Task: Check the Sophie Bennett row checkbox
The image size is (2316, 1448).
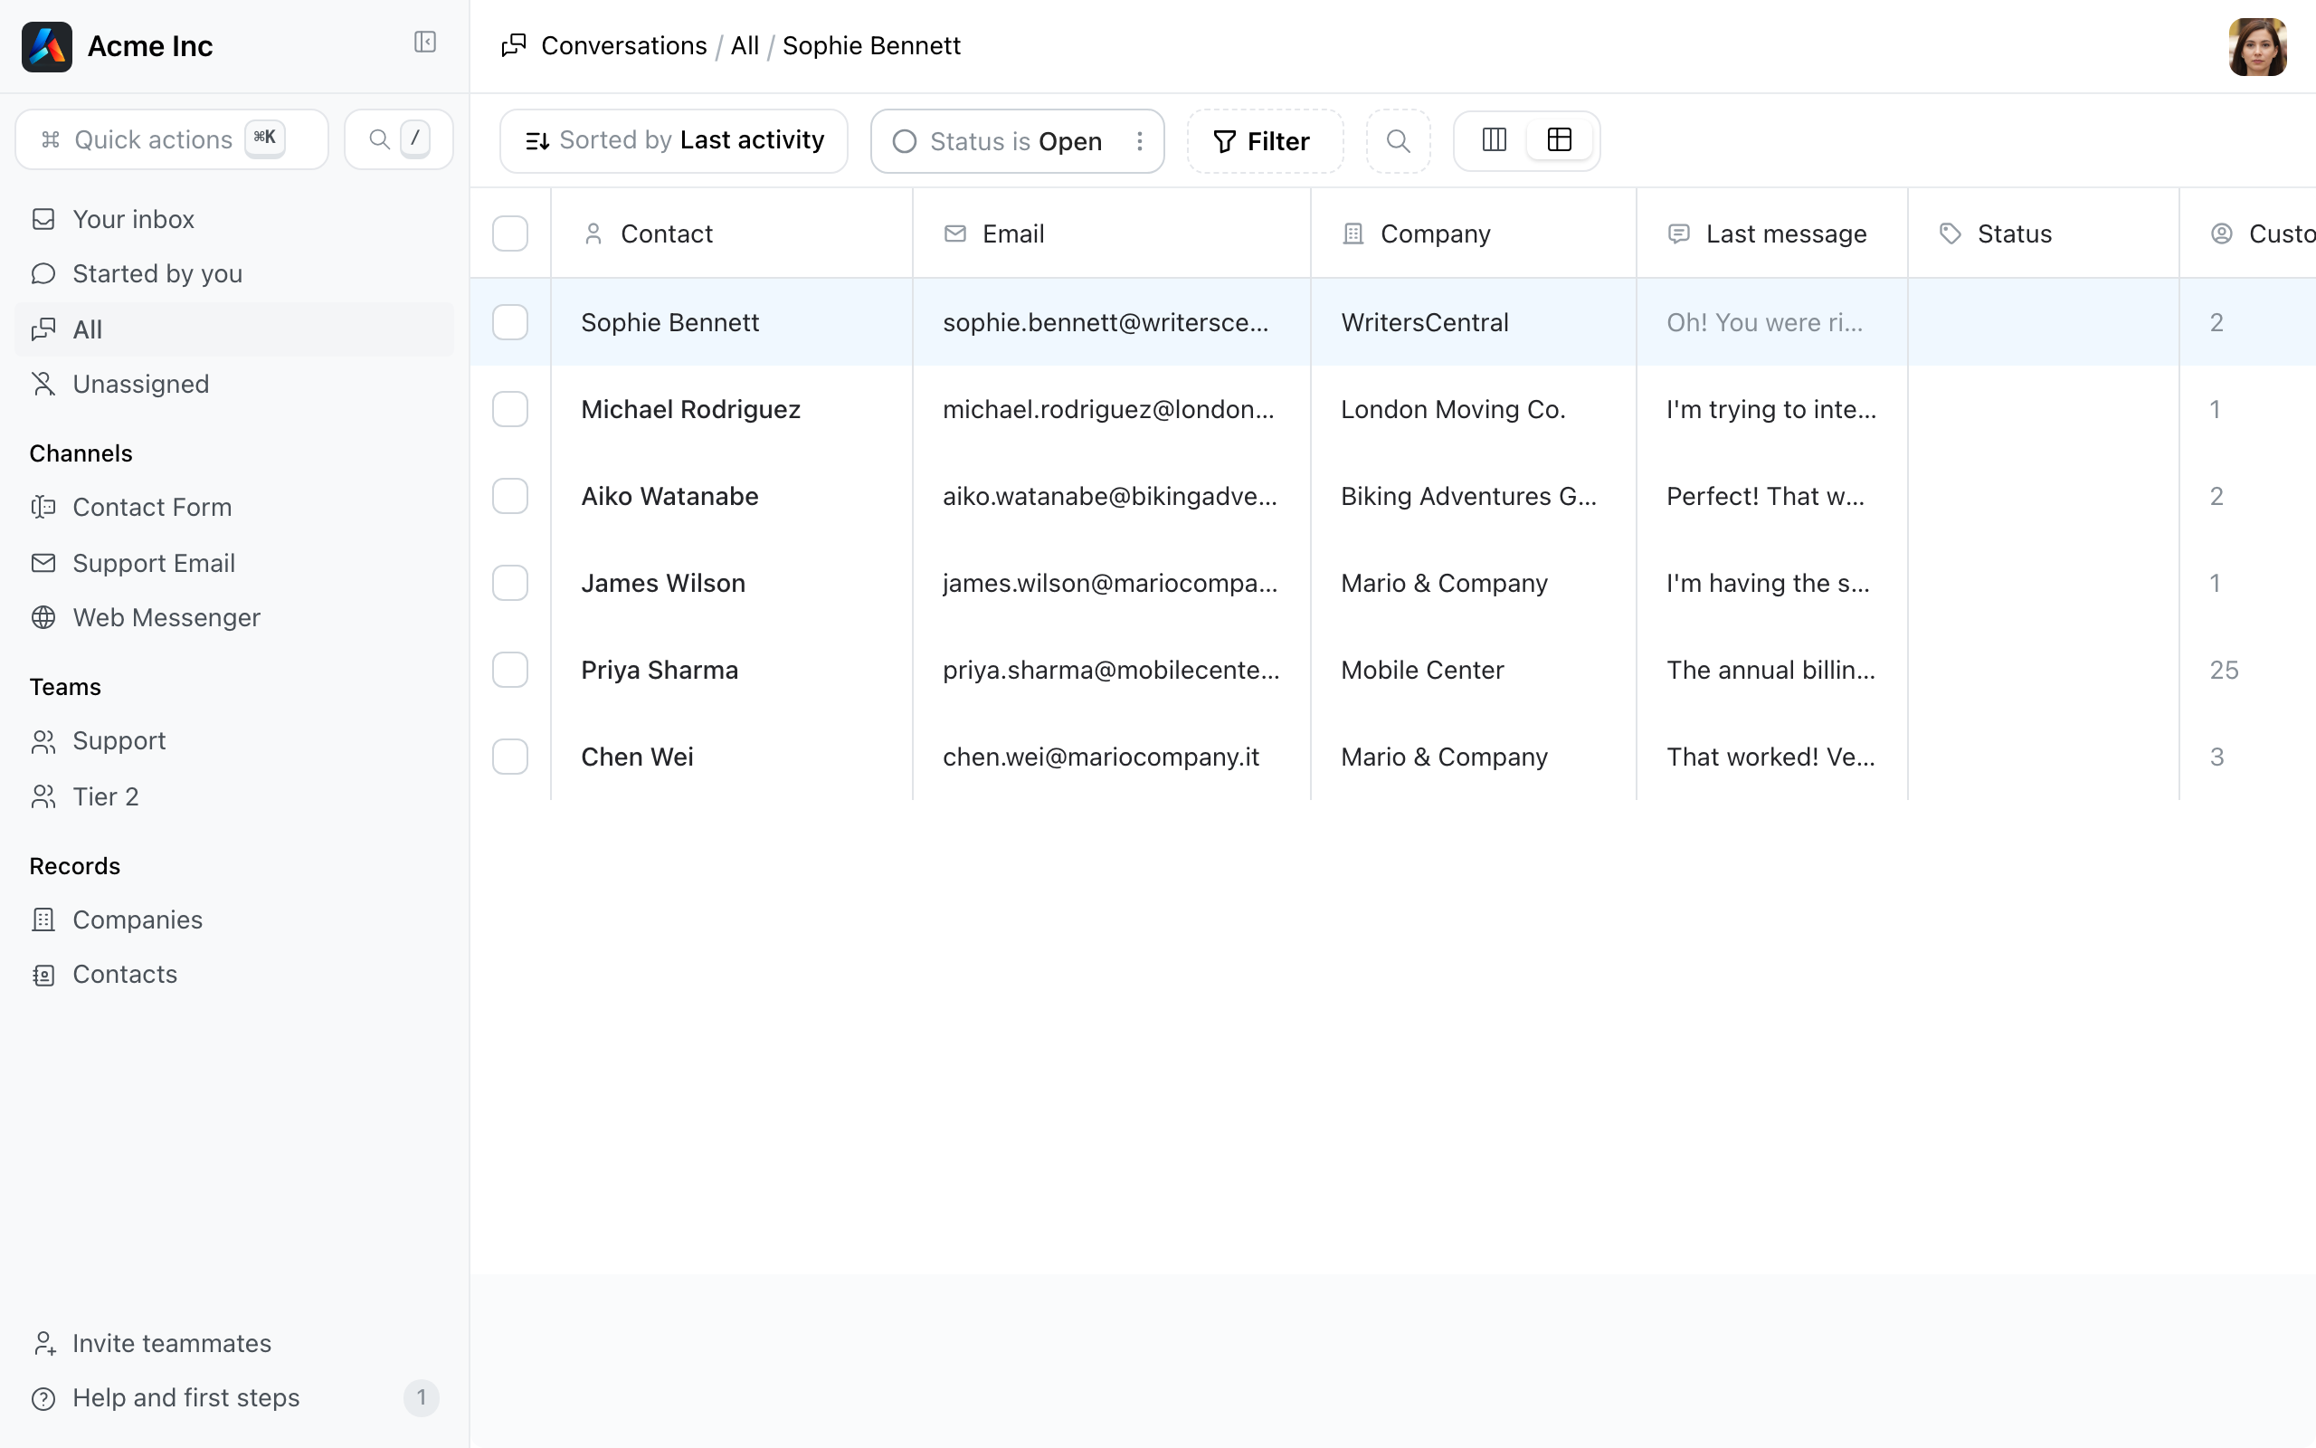Action: (x=510, y=322)
